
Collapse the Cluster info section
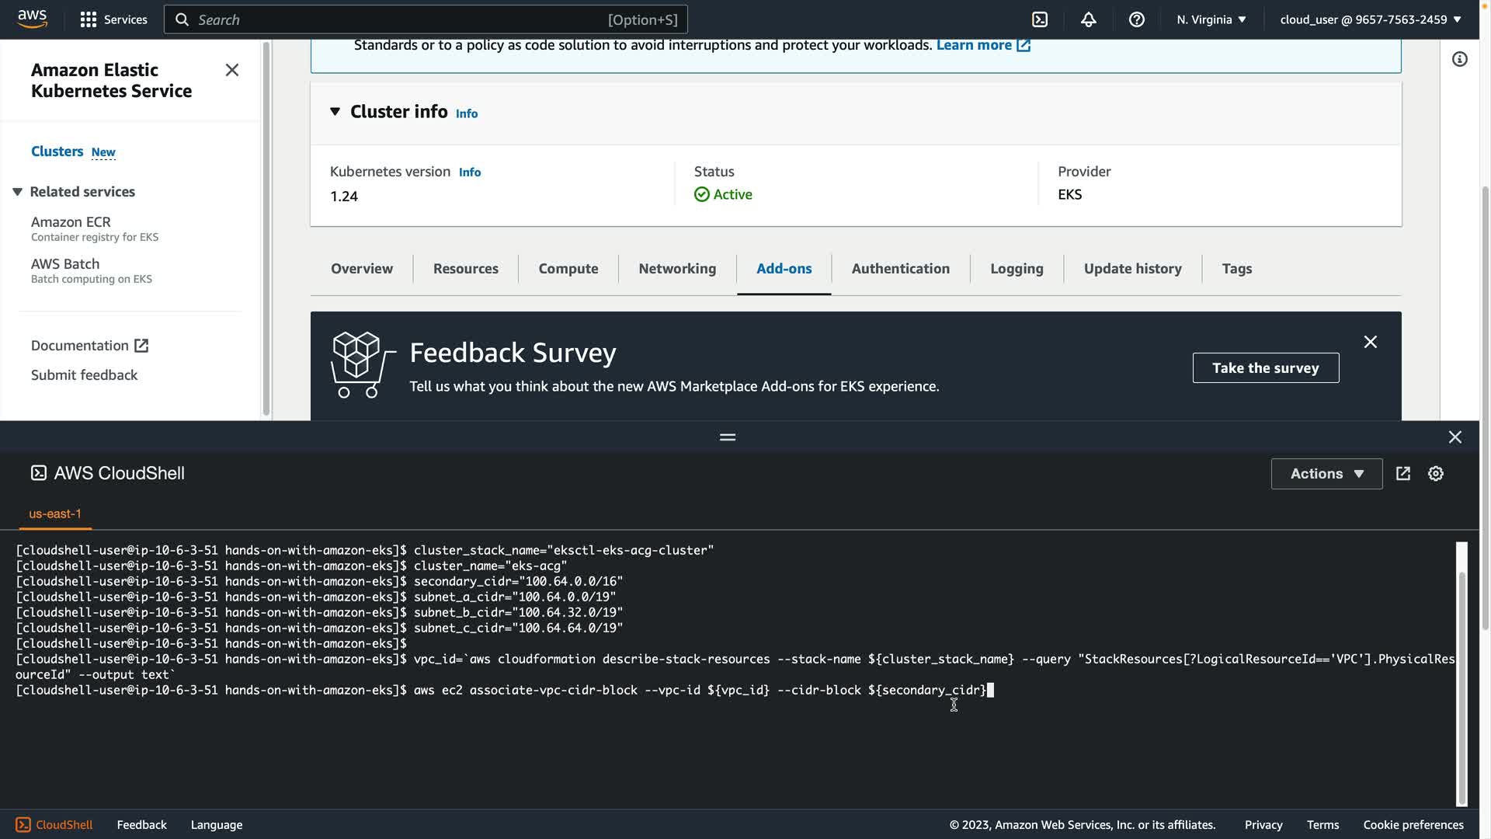(x=335, y=112)
